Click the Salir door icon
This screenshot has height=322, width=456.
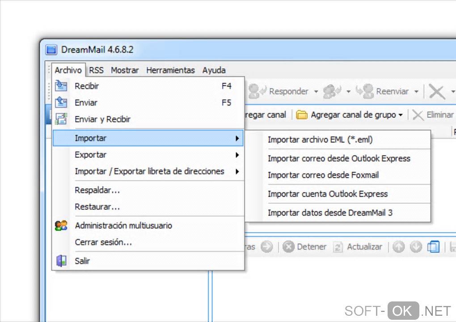point(61,261)
